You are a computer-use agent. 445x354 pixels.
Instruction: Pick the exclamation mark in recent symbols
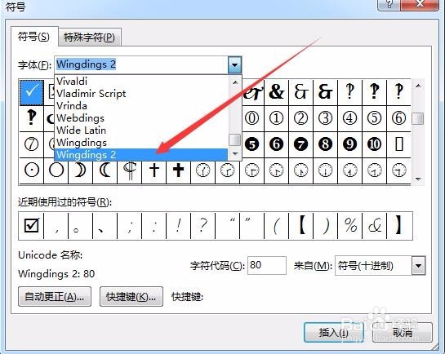178,226
